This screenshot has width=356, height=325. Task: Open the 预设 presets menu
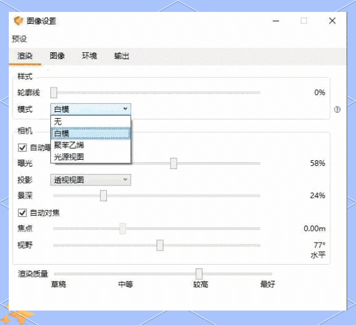pyautogui.click(x=19, y=39)
